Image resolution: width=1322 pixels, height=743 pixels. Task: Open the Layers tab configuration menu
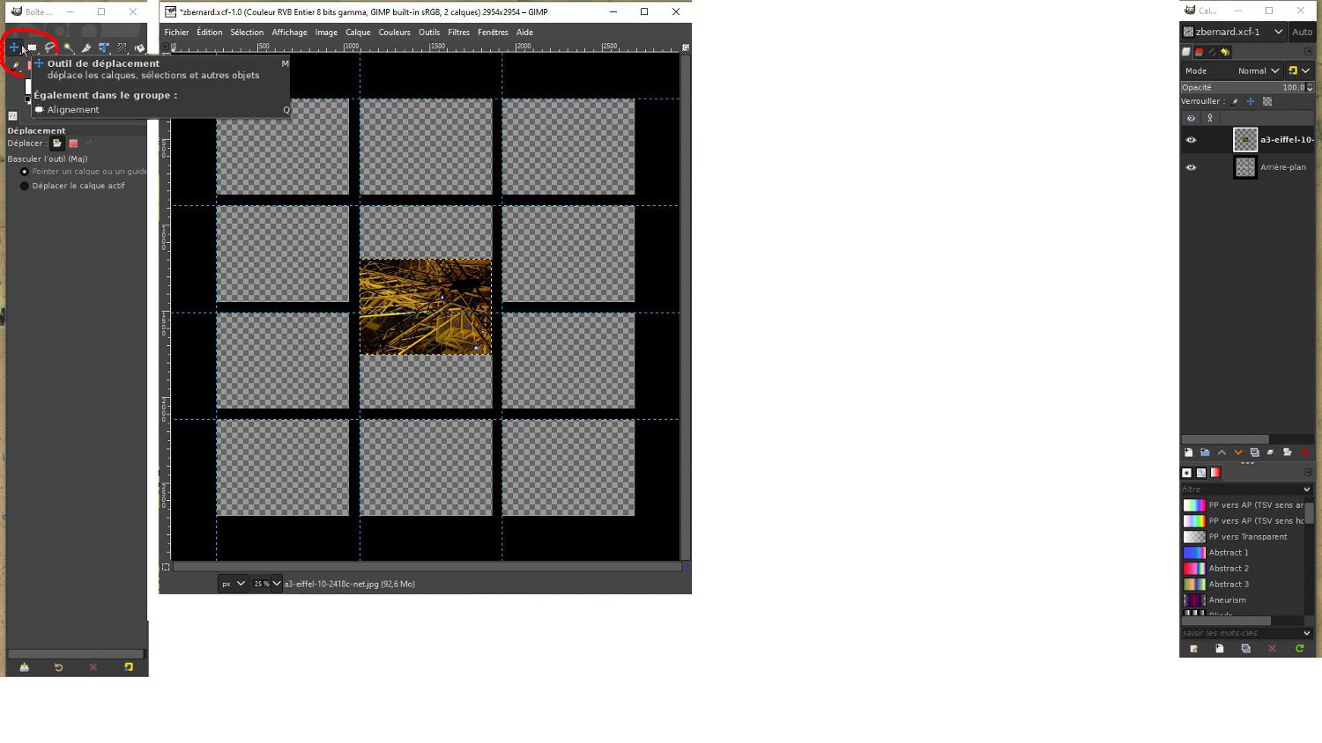[x=1308, y=52]
